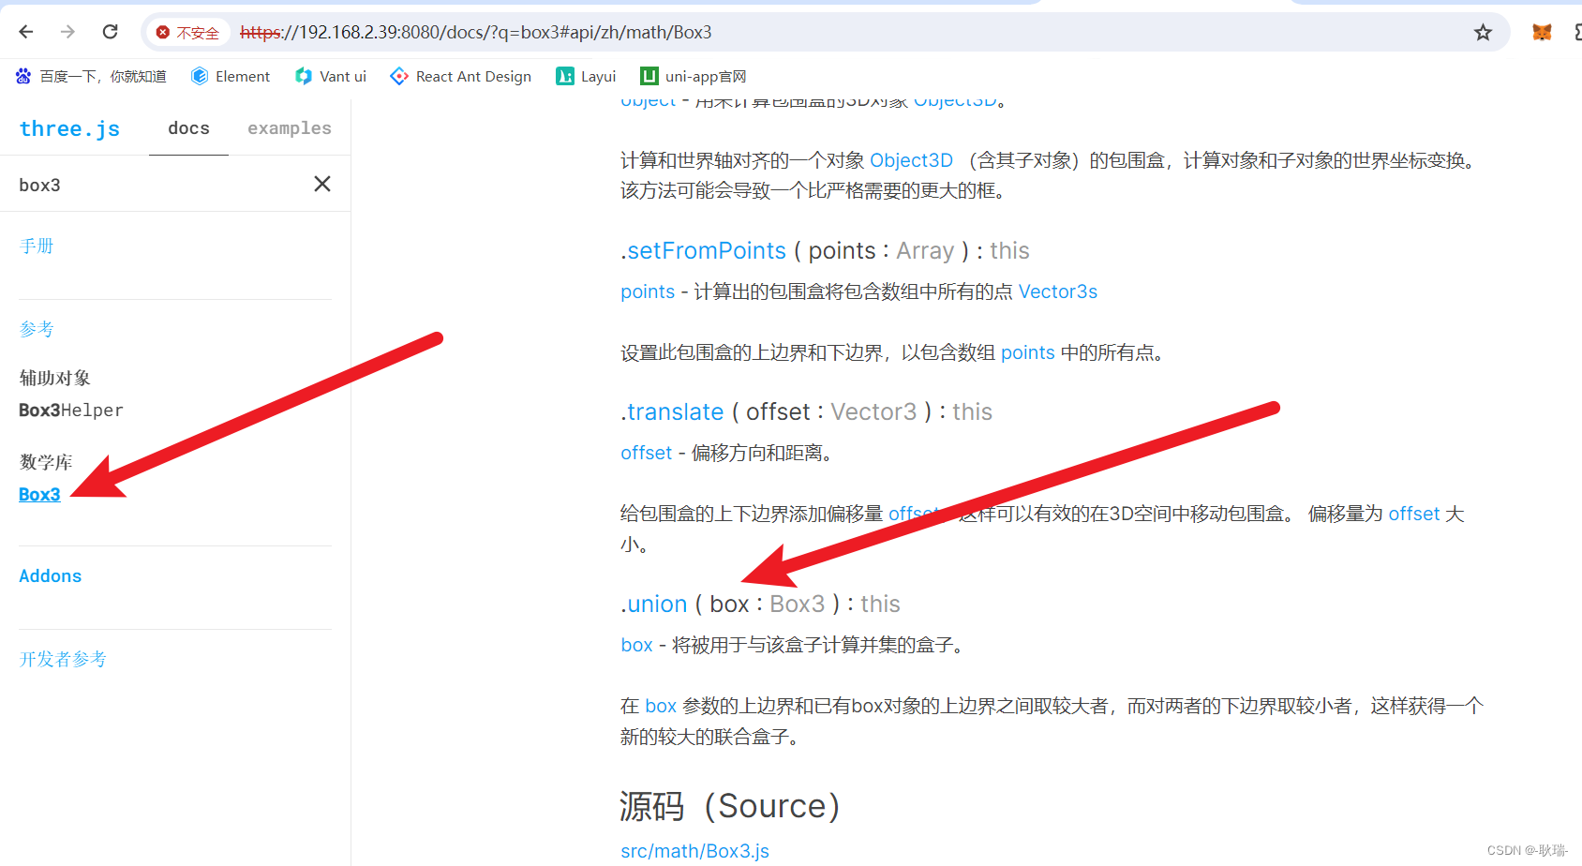Image resolution: width=1582 pixels, height=866 pixels.
Task: Follow the Object3D link in the description
Action: (911, 160)
